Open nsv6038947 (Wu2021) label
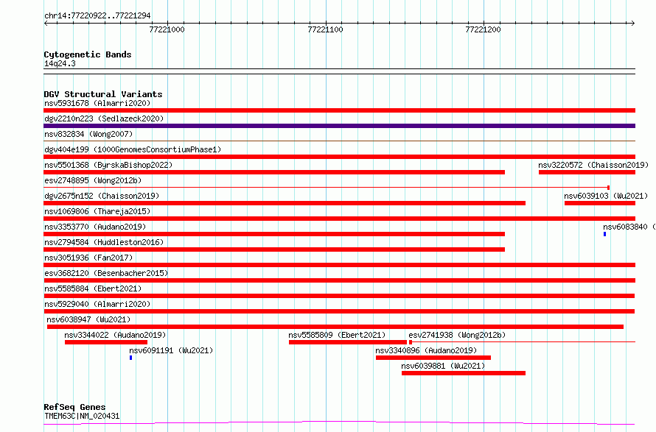The width and height of the screenshot is (656, 432). pyautogui.click(x=88, y=319)
